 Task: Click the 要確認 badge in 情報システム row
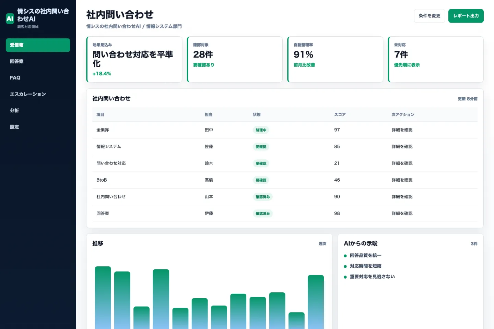(x=261, y=147)
